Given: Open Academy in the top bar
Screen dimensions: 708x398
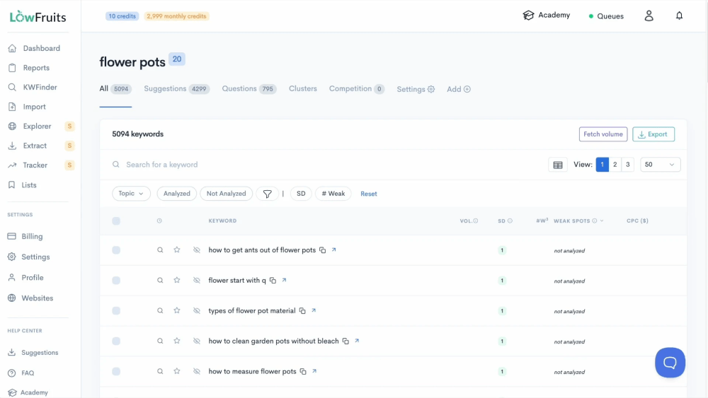Looking at the screenshot, I should 547,16.
